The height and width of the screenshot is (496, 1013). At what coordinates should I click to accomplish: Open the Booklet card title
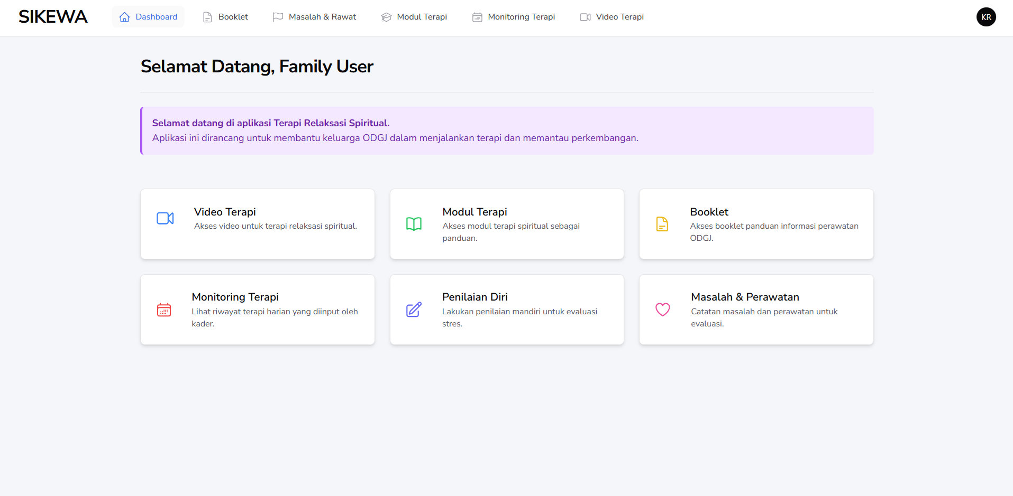click(709, 212)
